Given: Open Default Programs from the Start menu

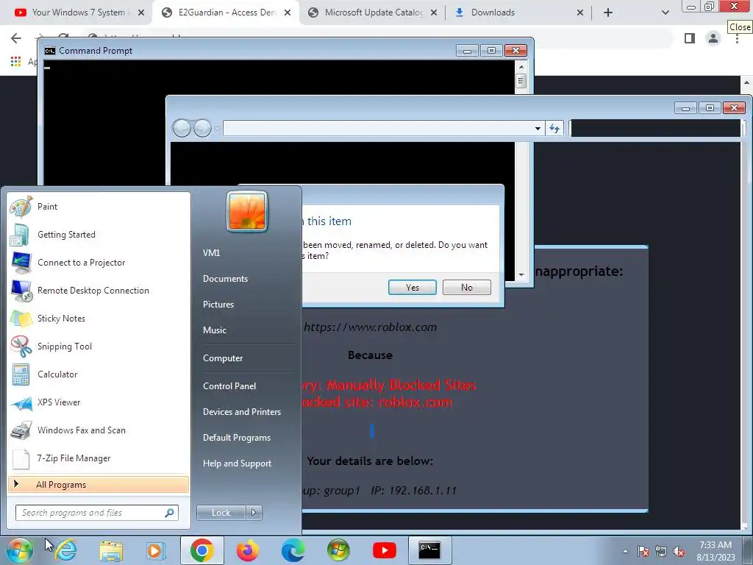Looking at the screenshot, I should [x=237, y=438].
